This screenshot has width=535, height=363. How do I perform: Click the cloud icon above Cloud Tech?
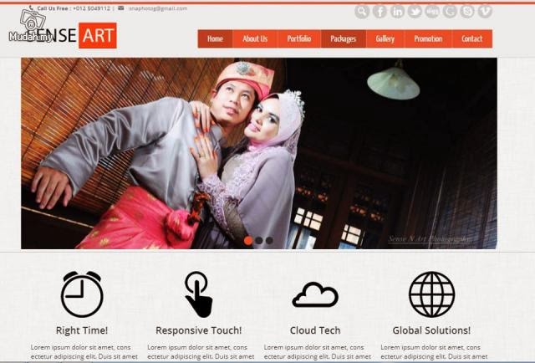coord(315,294)
